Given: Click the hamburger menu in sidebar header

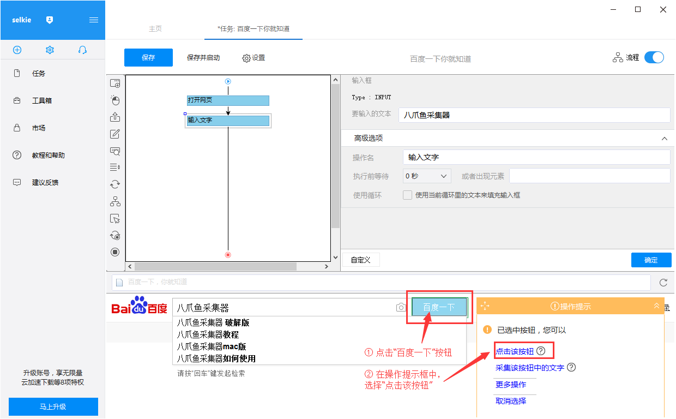Looking at the screenshot, I should (94, 20).
